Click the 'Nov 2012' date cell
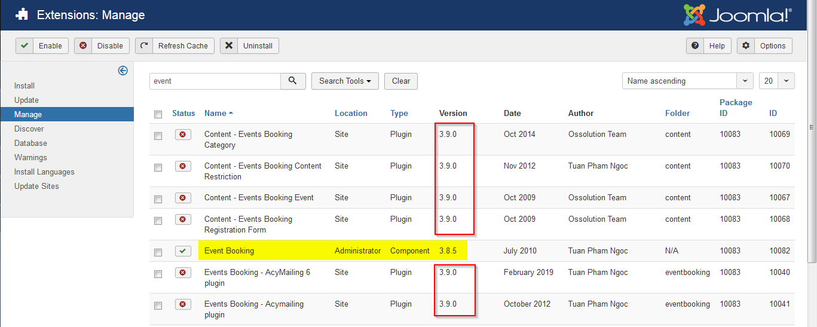Viewport: 817px width, 327px height. coord(520,166)
